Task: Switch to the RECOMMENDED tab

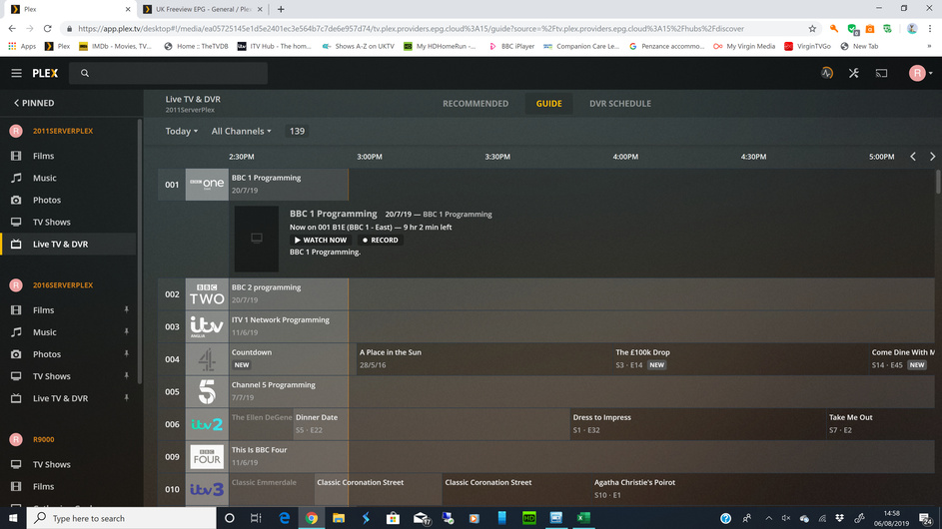Action: [475, 103]
